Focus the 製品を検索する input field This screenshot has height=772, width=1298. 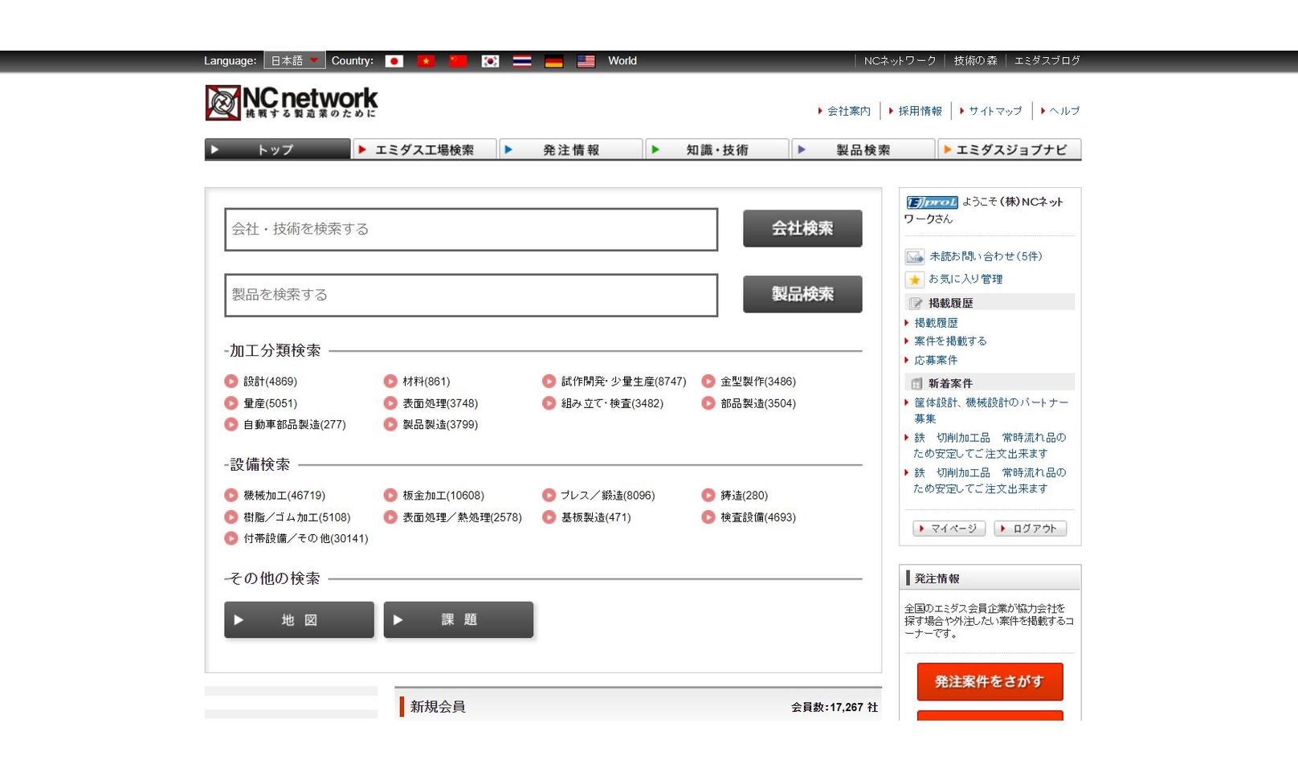pos(471,296)
